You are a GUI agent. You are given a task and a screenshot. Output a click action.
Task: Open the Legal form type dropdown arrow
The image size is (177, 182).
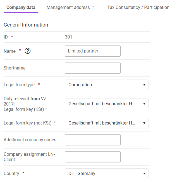pos(144,85)
